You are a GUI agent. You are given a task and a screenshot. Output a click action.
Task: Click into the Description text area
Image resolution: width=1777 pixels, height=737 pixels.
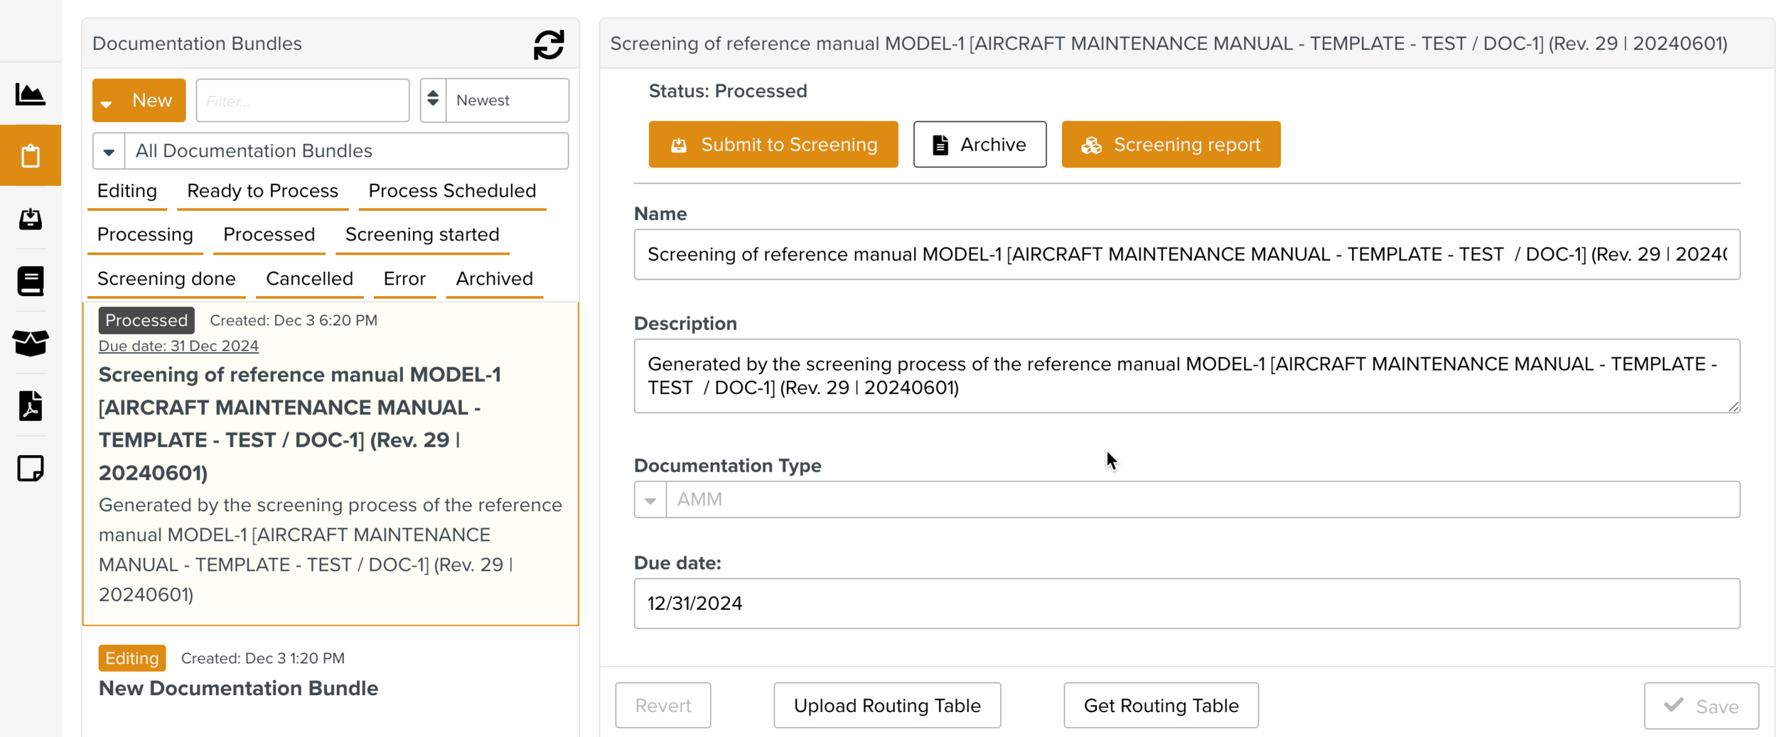pyautogui.click(x=1186, y=376)
